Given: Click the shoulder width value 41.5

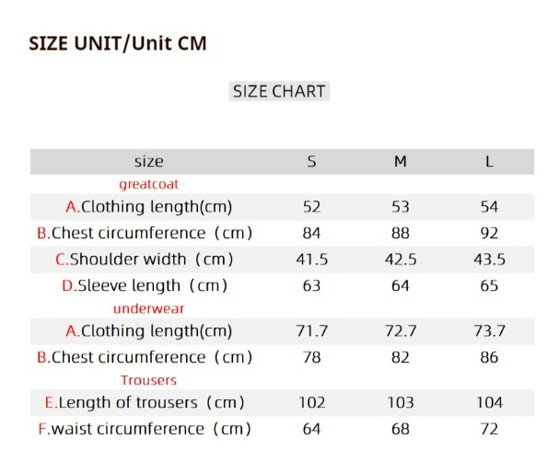Looking at the screenshot, I should pos(311,259).
